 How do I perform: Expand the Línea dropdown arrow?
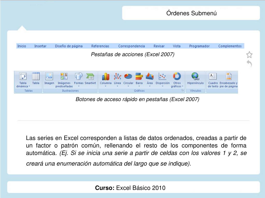(117, 86)
